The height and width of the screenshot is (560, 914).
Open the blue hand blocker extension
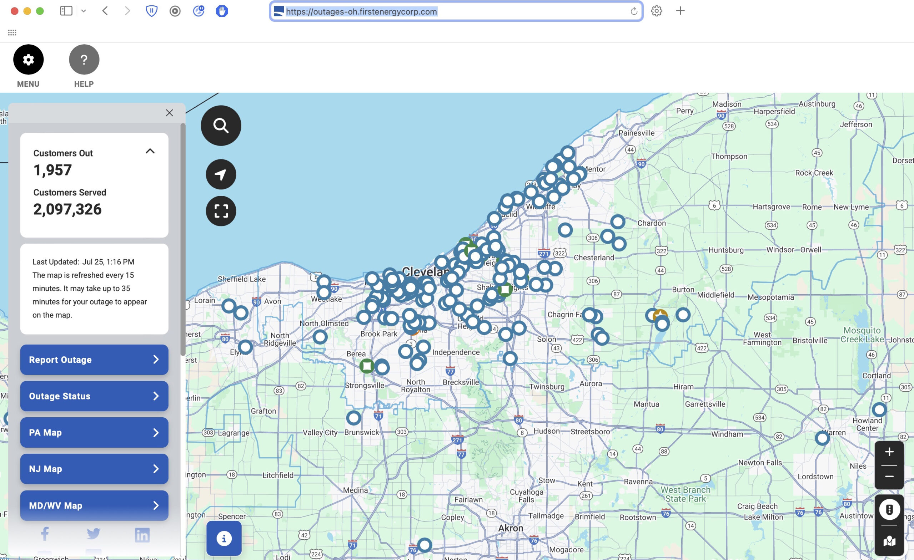tap(222, 11)
